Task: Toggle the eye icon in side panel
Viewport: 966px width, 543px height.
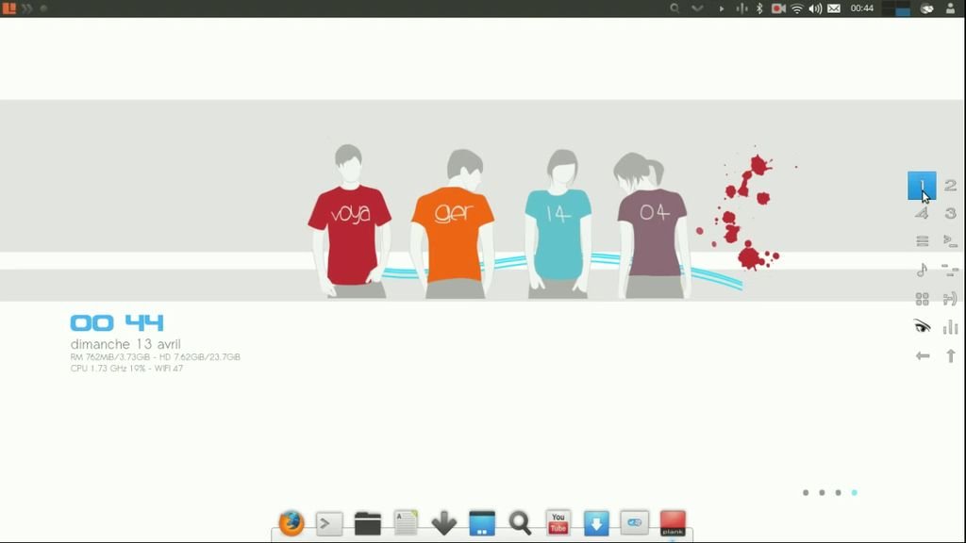Action: pos(923,326)
